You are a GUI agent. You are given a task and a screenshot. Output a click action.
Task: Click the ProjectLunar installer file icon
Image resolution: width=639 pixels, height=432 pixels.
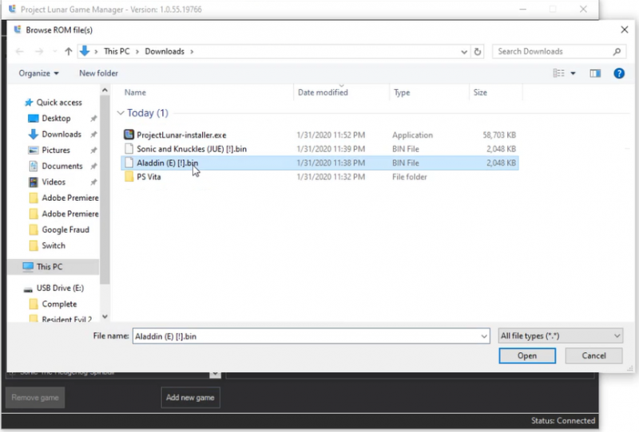pos(129,135)
